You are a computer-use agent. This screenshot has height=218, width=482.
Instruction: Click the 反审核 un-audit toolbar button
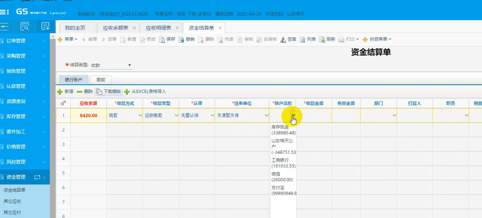[267, 39]
